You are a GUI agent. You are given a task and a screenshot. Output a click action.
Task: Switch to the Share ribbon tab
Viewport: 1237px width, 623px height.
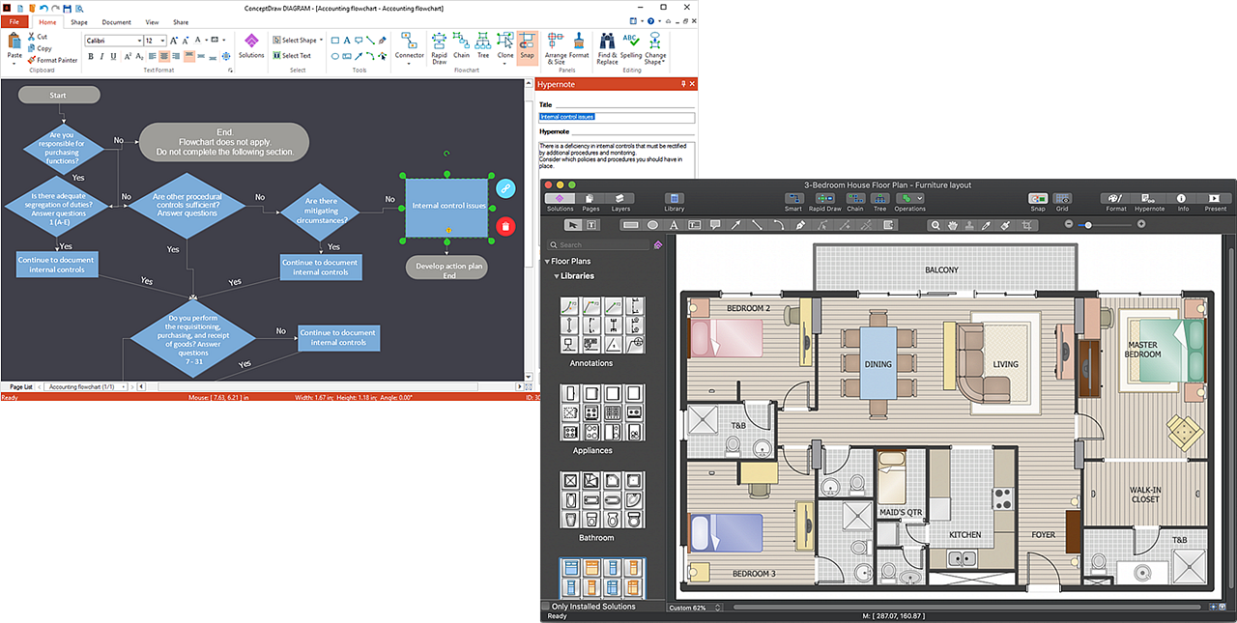coord(181,21)
